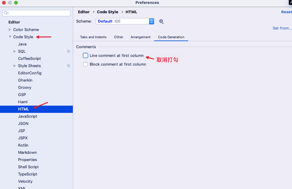
Task: Expand the Color Scheme tree node
Action: [x=10, y=29]
